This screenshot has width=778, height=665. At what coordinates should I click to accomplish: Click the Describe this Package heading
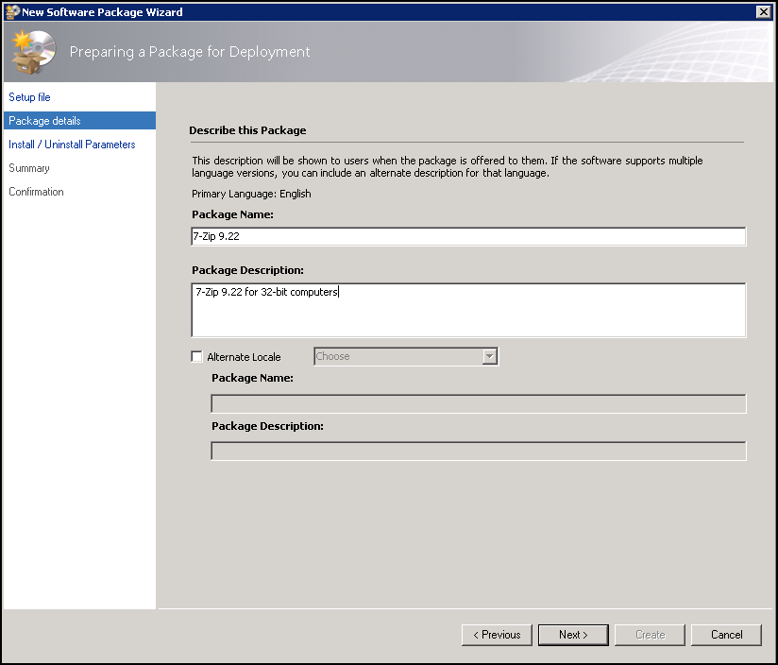(247, 130)
